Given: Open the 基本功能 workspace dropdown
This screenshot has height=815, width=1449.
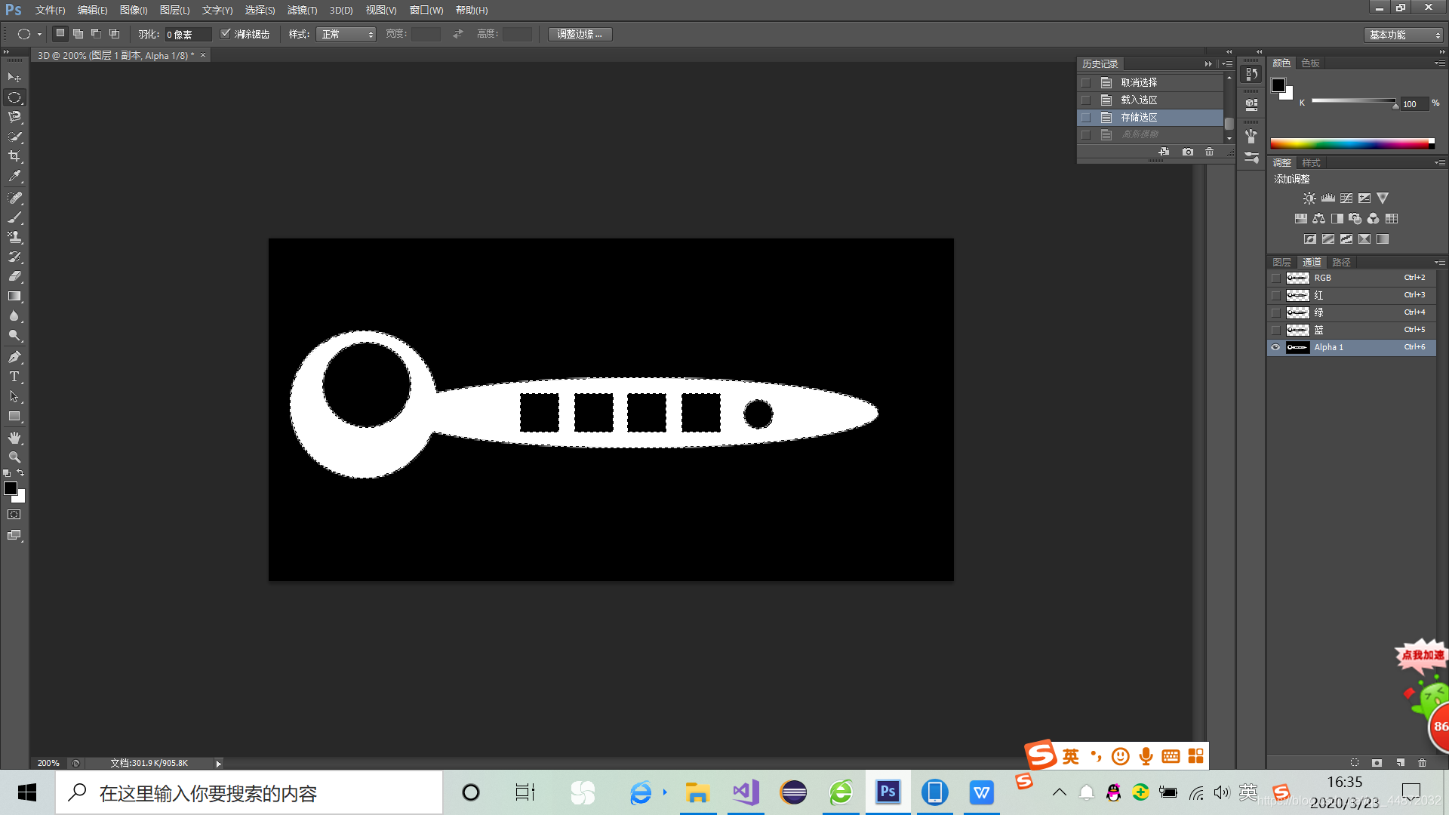Looking at the screenshot, I should 1404,35.
